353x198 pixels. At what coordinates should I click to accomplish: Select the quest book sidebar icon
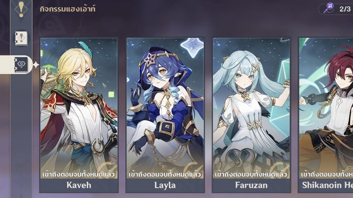tap(21, 38)
